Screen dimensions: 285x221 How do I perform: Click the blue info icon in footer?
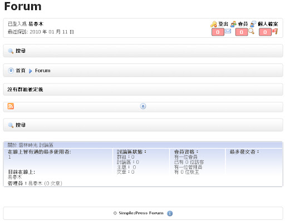pos(170,213)
